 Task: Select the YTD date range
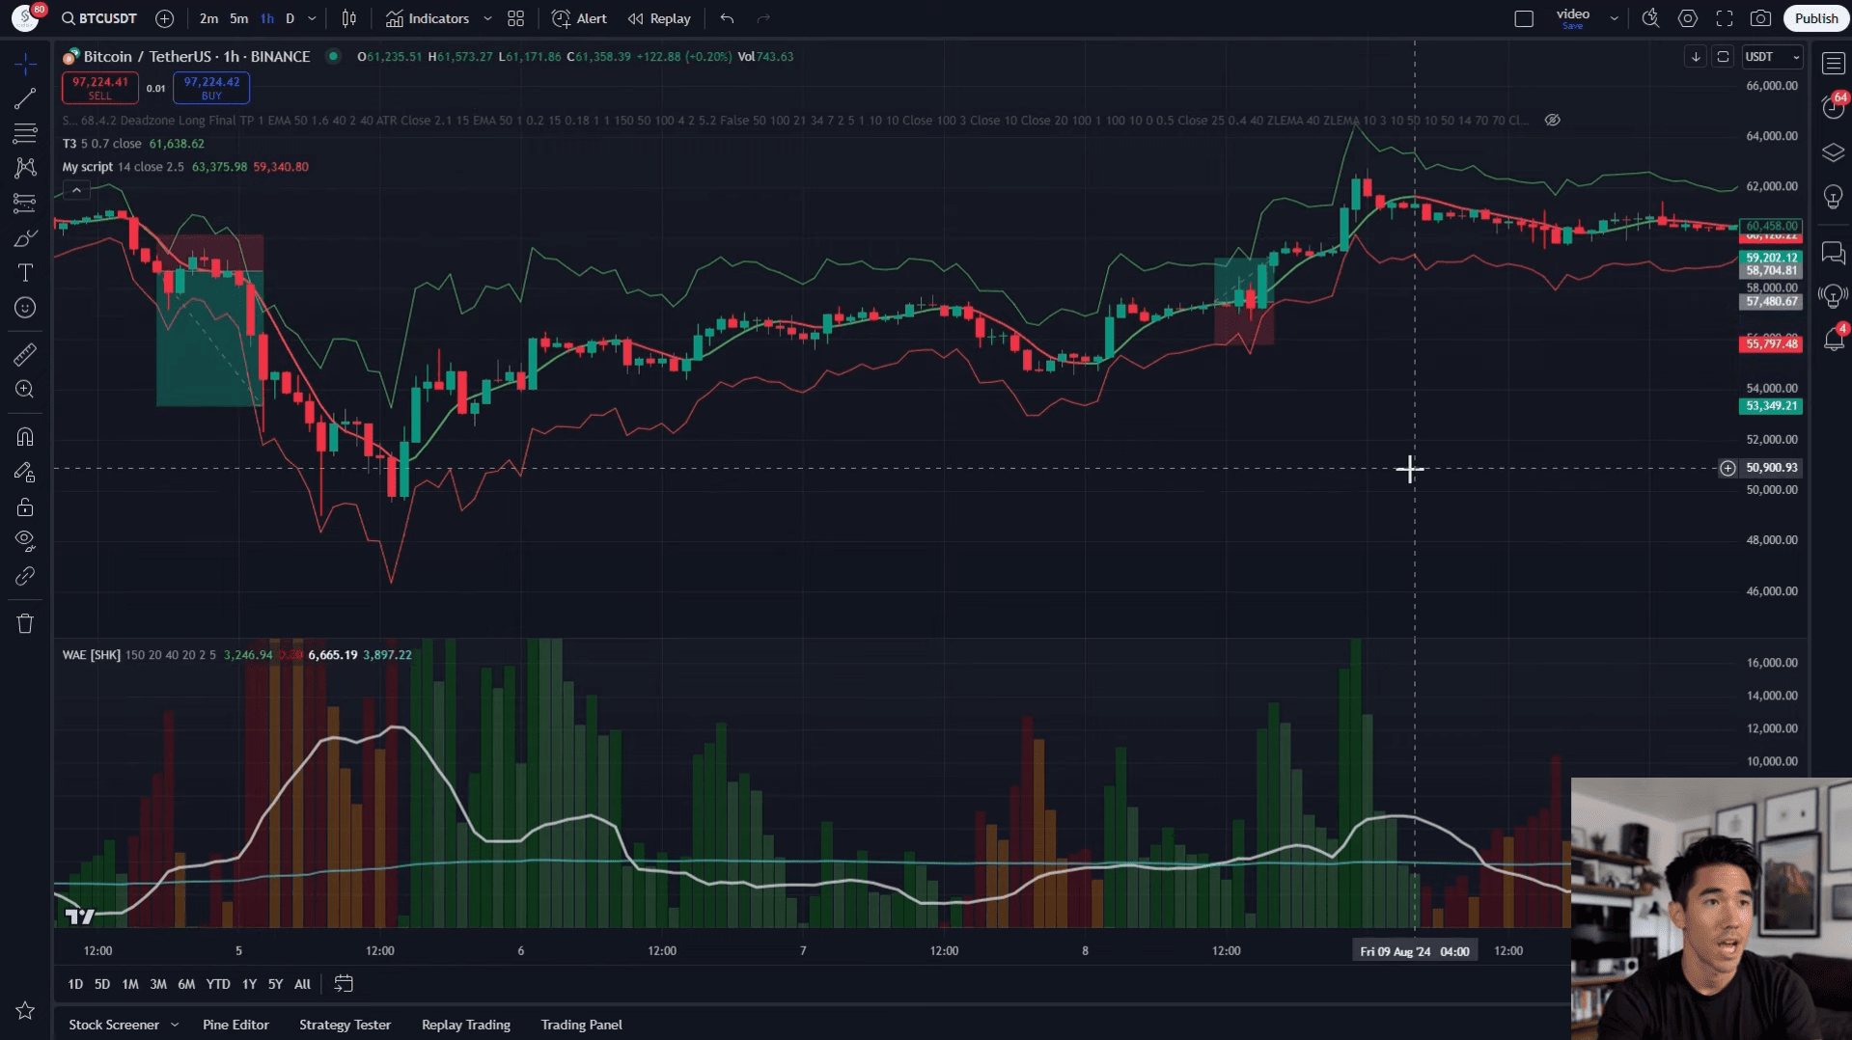pyautogui.click(x=218, y=984)
